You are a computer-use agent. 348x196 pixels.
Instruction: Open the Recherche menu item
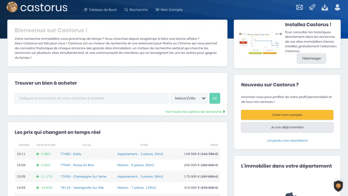pos(136,10)
